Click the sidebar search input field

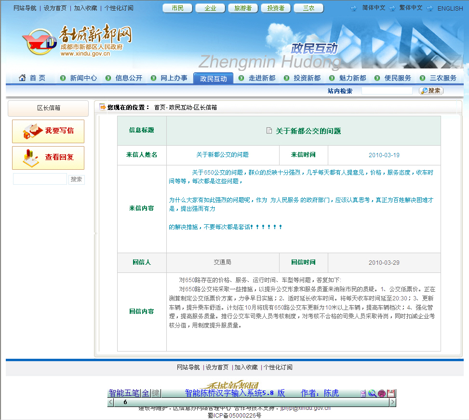tap(40, 179)
